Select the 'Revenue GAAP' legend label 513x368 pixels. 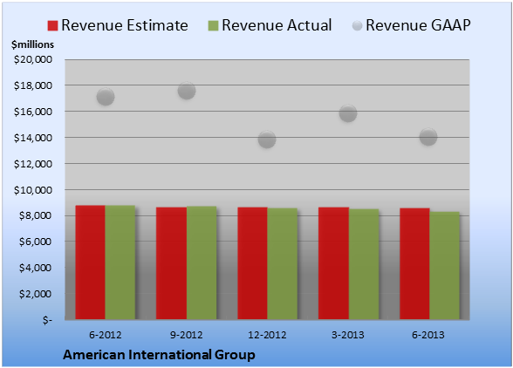pyautogui.click(x=418, y=25)
